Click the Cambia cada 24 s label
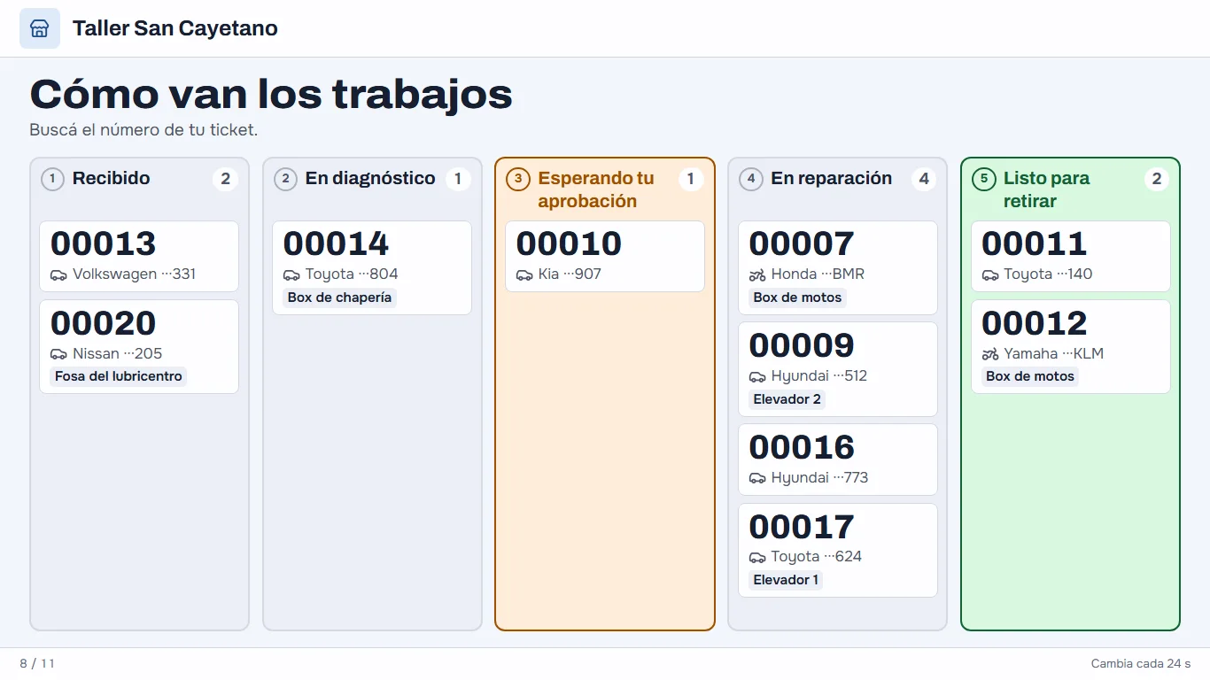Viewport: 1210px width, 680px height. (1141, 663)
